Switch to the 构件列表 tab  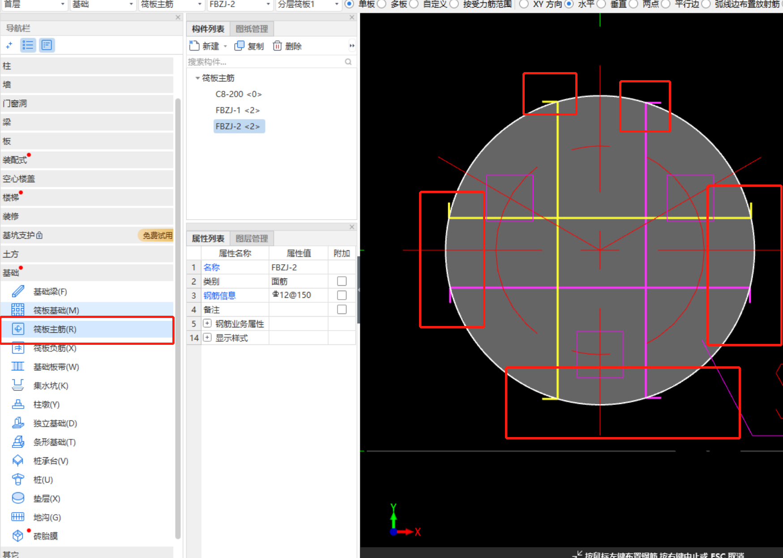click(208, 29)
